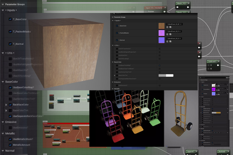Open T_BaseColor texture asset dropdown
233x155 pixels.
pos(174,24)
